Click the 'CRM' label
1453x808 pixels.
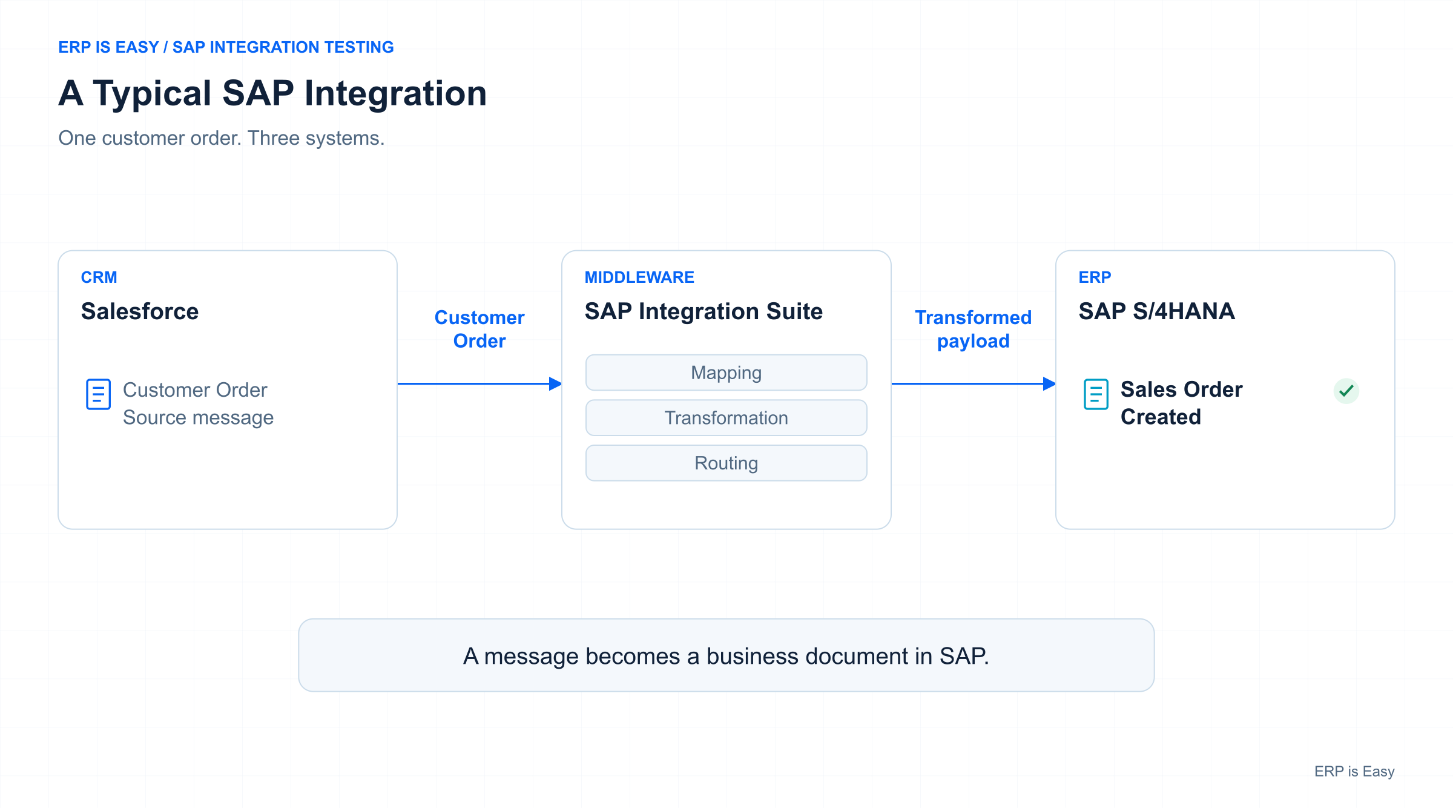pyautogui.click(x=99, y=277)
